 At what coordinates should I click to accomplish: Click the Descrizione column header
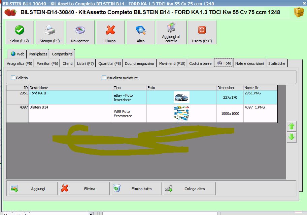click(x=71, y=88)
